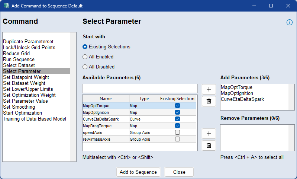Select the Existing Selections radio button

click(85, 47)
